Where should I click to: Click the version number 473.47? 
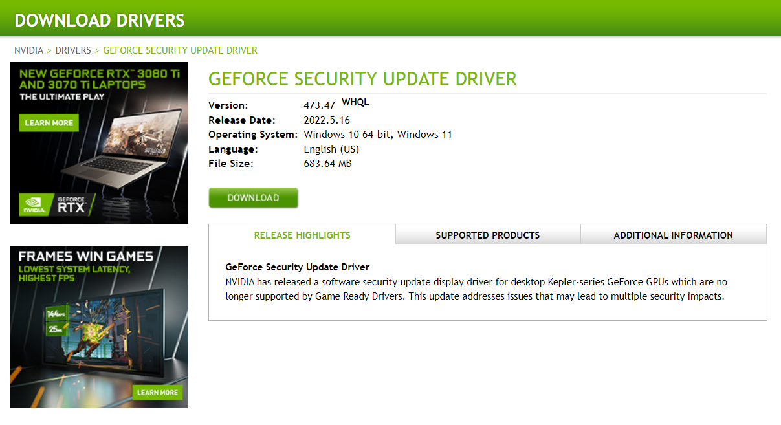click(319, 105)
